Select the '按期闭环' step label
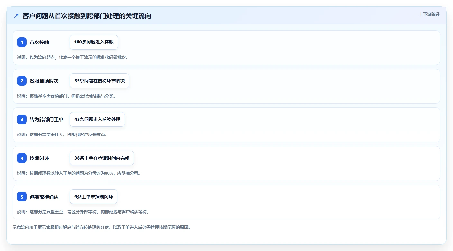The height and width of the screenshot is (251, 453). pos(39,158)
